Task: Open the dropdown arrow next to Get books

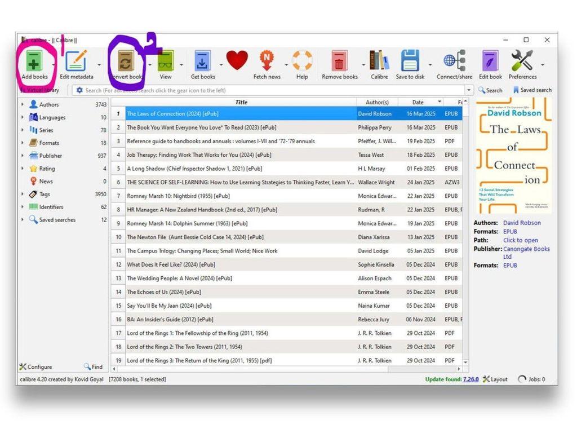Action: (221, 65)
